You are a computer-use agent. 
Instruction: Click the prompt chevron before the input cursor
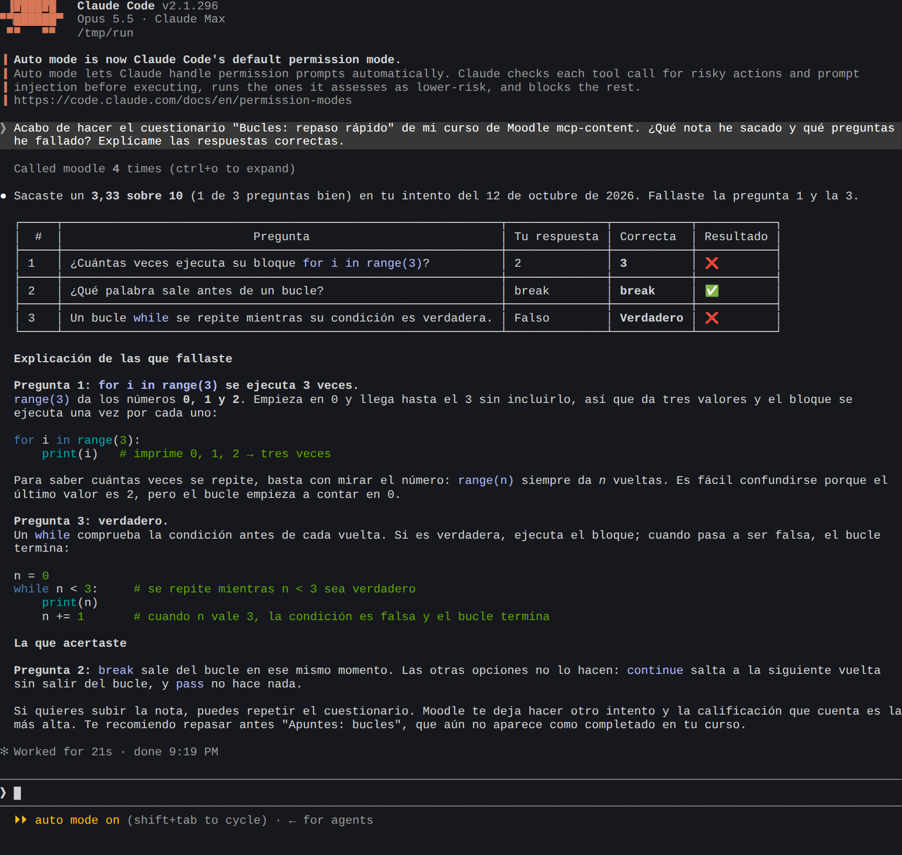(4, 793)
